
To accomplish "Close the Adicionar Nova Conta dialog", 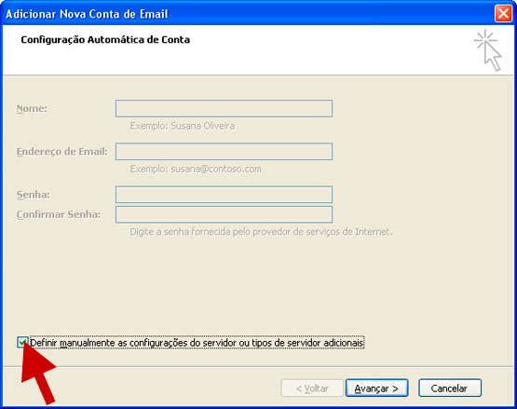I will [503, 14].
